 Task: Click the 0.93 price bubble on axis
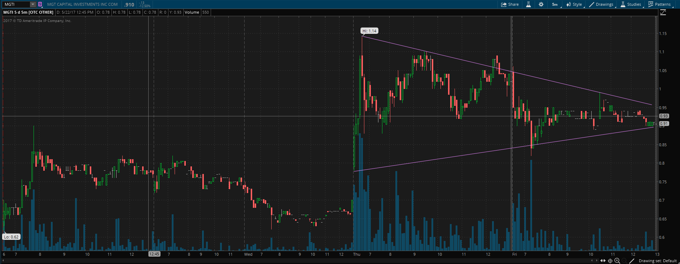[664, 116]
